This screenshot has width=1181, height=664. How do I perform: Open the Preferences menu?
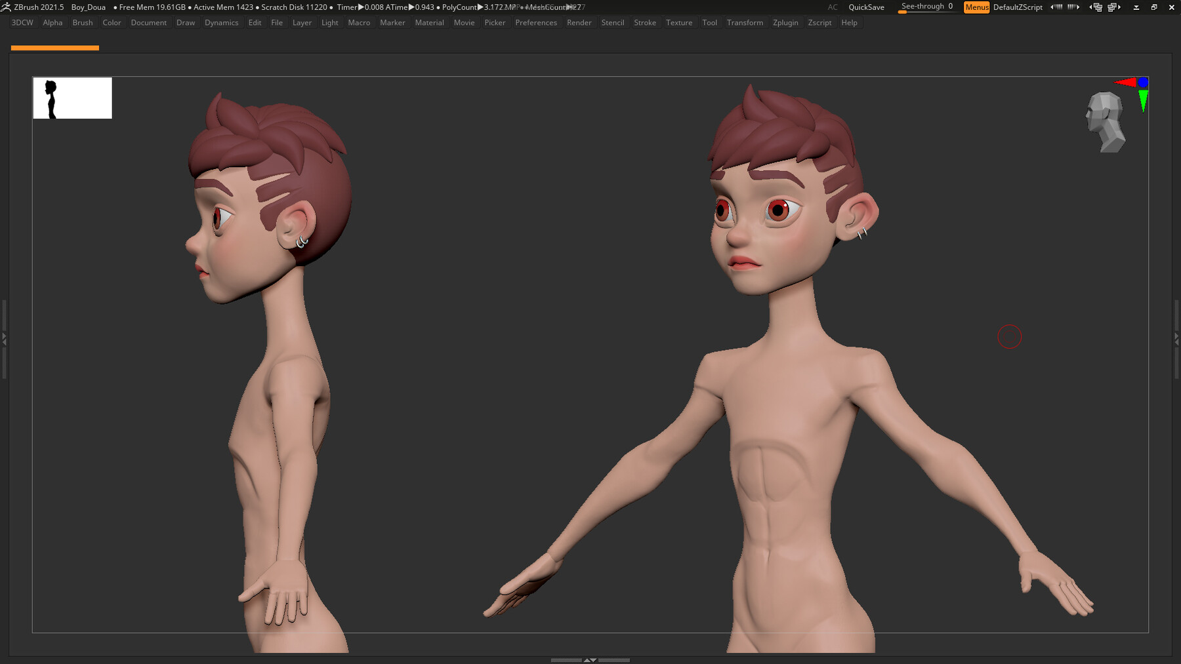pos(536,23)
